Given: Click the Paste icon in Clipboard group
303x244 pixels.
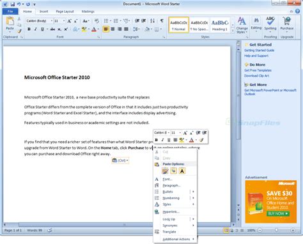Looking at the screenshot, I should (10, 22).
